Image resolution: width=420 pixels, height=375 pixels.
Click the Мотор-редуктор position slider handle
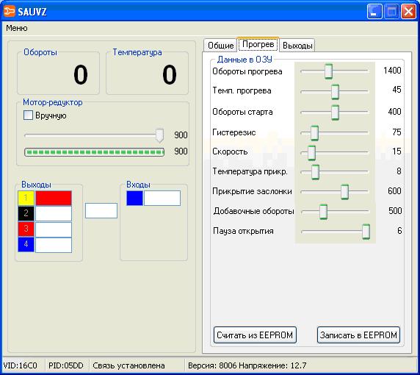[x=159, y=135]
